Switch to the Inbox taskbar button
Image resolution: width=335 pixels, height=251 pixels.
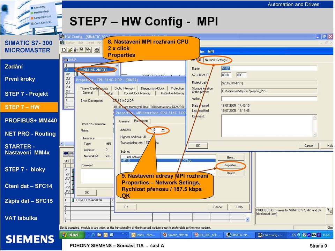click(x=144, y=235)
